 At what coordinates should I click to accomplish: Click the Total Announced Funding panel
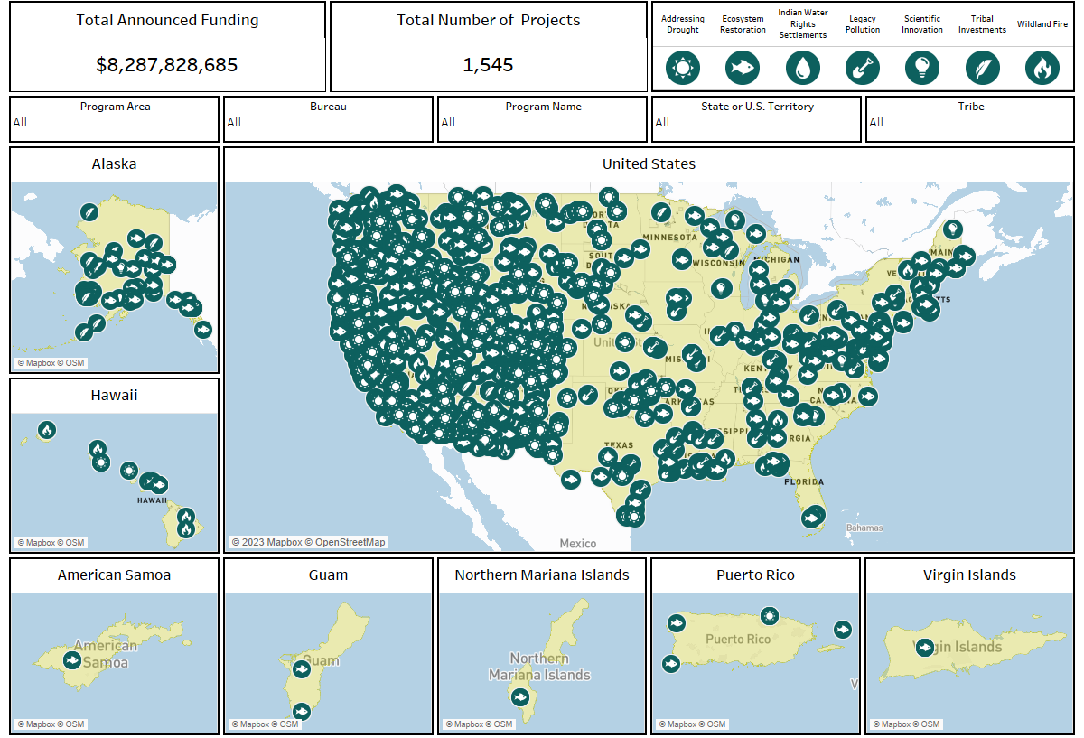coord(167,45)
